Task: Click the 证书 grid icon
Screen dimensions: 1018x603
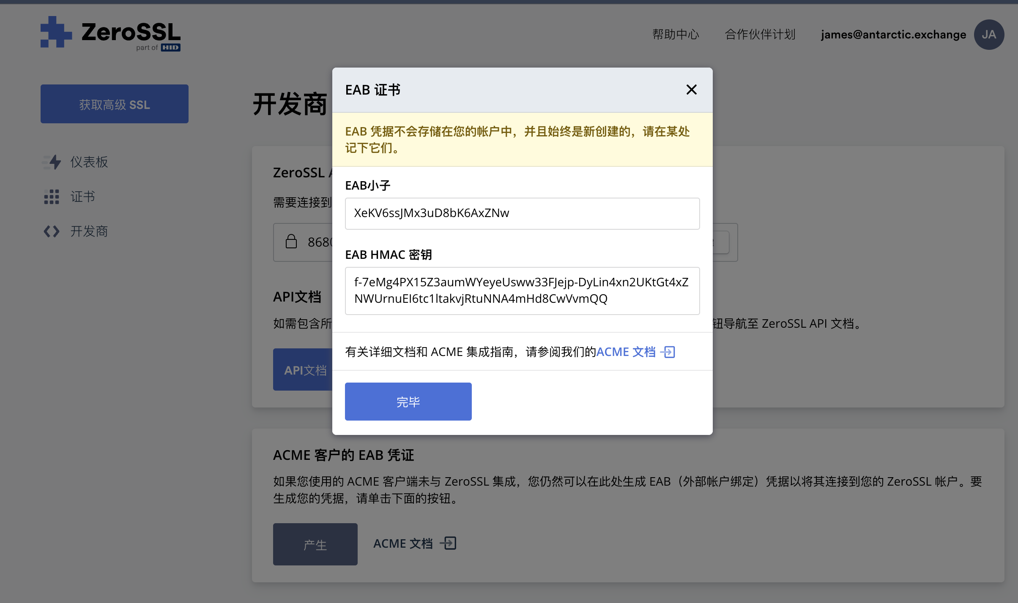Action: [x=52, y=197]
